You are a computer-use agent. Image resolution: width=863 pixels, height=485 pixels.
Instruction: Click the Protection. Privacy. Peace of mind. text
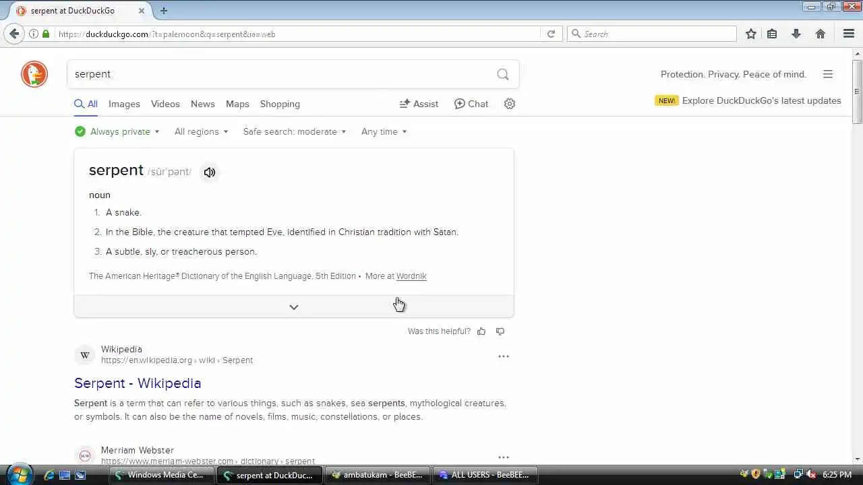[734, 74]
